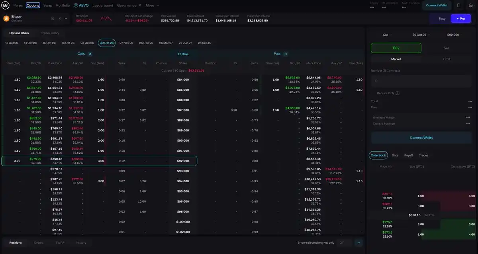Click the Aevo logo icon
This screenshot has height=254, width=478.
coord(6,6)
